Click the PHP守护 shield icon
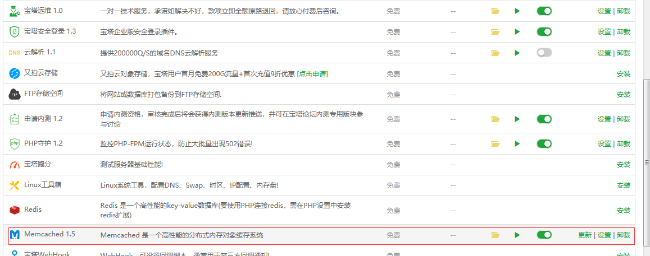 point(15,144)
